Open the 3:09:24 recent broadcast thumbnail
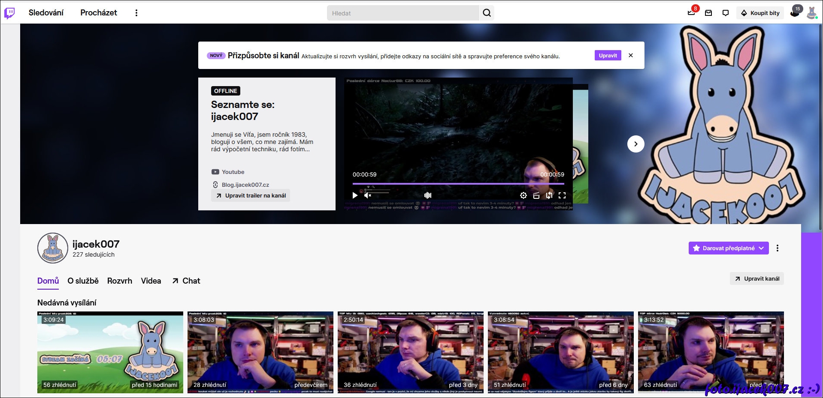Screen dimensions: 823x398 pyautogui.click(x=110, y=352)
